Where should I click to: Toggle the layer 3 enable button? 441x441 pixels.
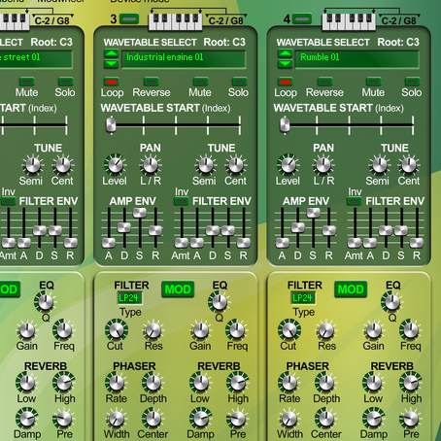point(129,19)
